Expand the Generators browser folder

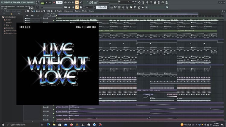pos(10,28)
